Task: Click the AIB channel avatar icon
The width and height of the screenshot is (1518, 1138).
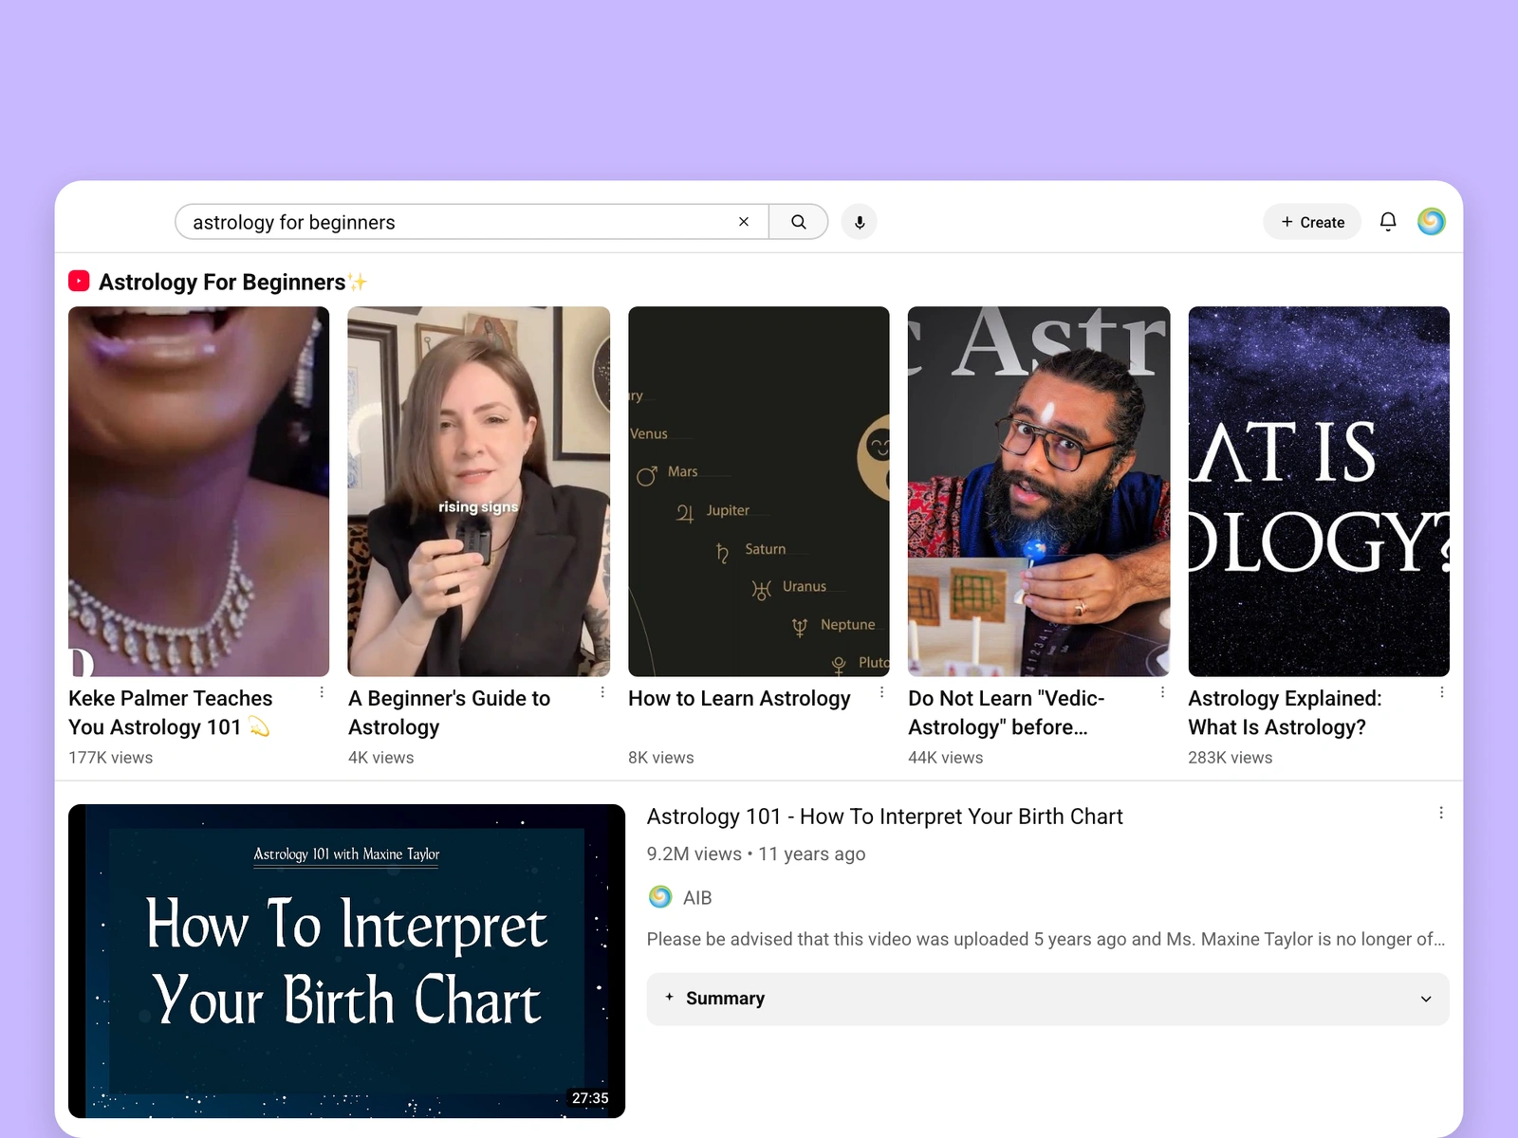Action: [x=660, y=897]
